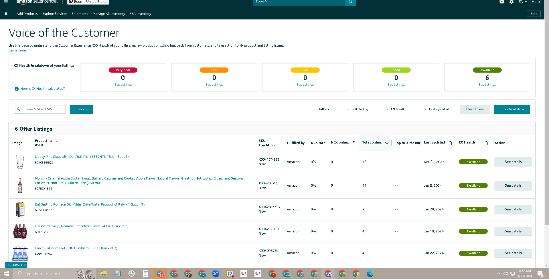Follow the Learn more link

[x=17, y=50]
